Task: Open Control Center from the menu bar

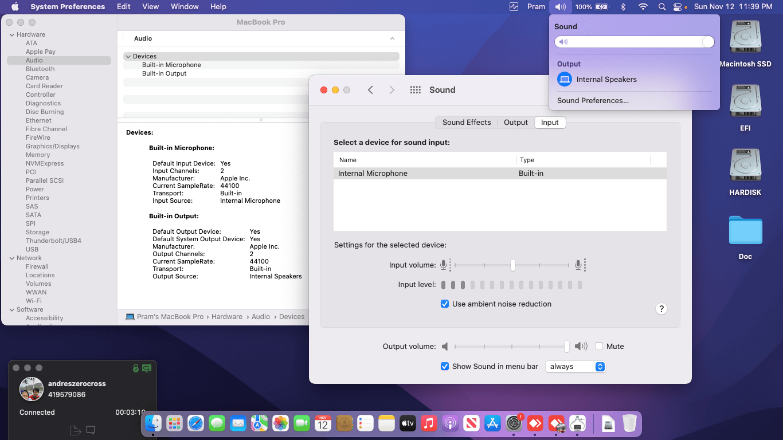Action: [x=678, y=7]
